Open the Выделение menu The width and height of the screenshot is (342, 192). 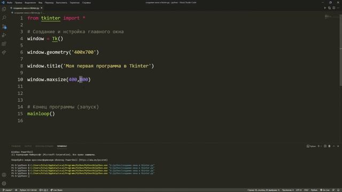(30, 3)
